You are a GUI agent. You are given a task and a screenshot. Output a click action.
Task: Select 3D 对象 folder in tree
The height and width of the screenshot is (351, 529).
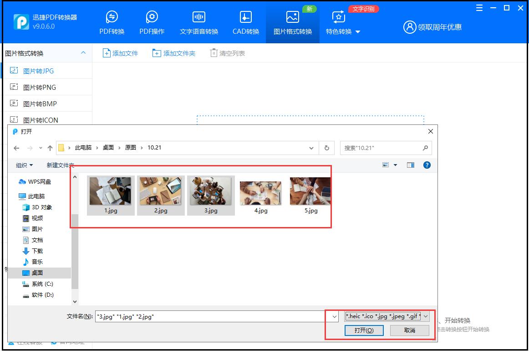(x=37, y=207)
